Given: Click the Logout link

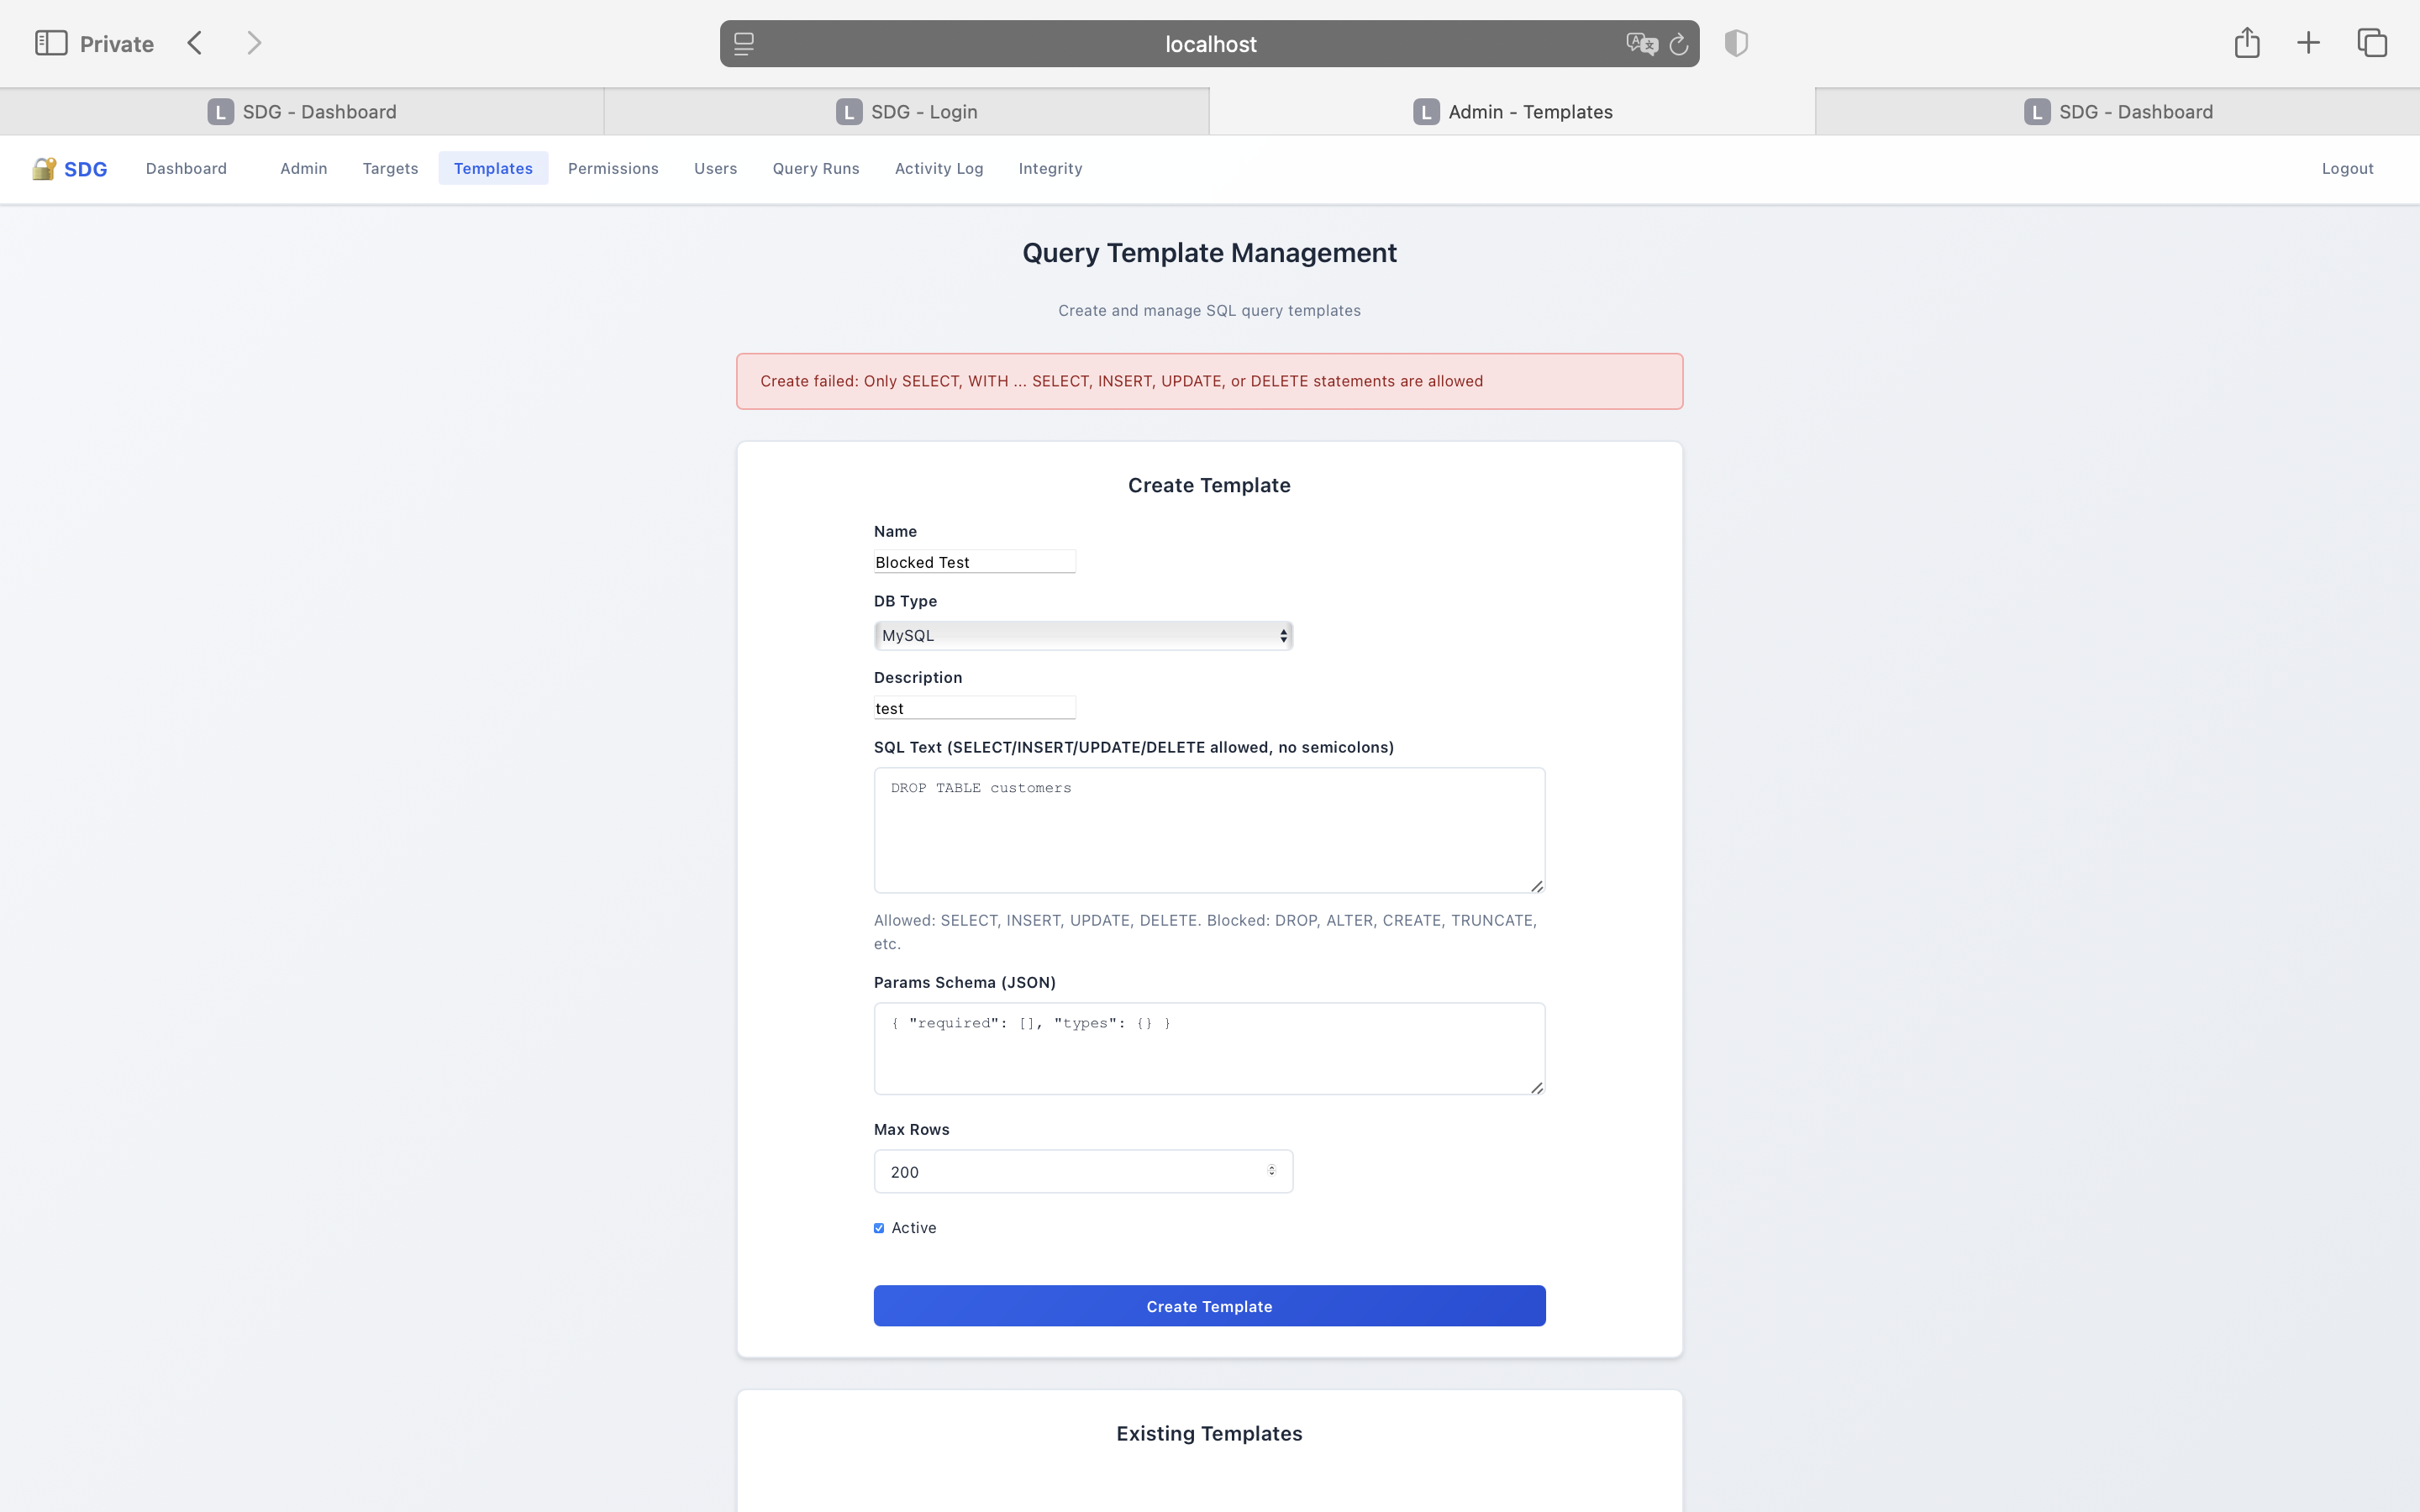Looking at the screenshot, I should (2346, 168).
